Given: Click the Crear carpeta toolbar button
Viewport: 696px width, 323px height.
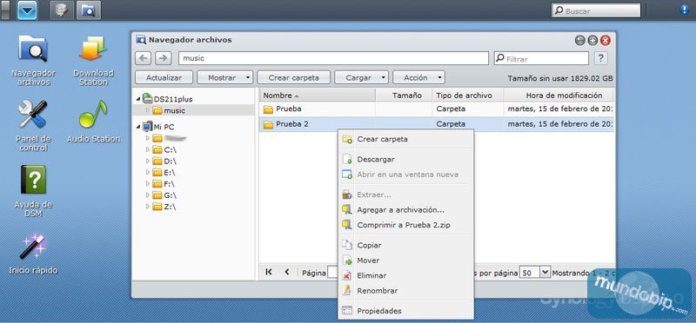Looking at the screenshot, I should (294, 77).
